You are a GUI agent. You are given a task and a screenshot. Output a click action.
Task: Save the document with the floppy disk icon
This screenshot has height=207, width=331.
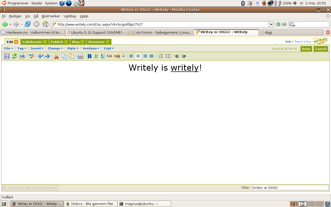pyautogui.click(x=7, y=56)
